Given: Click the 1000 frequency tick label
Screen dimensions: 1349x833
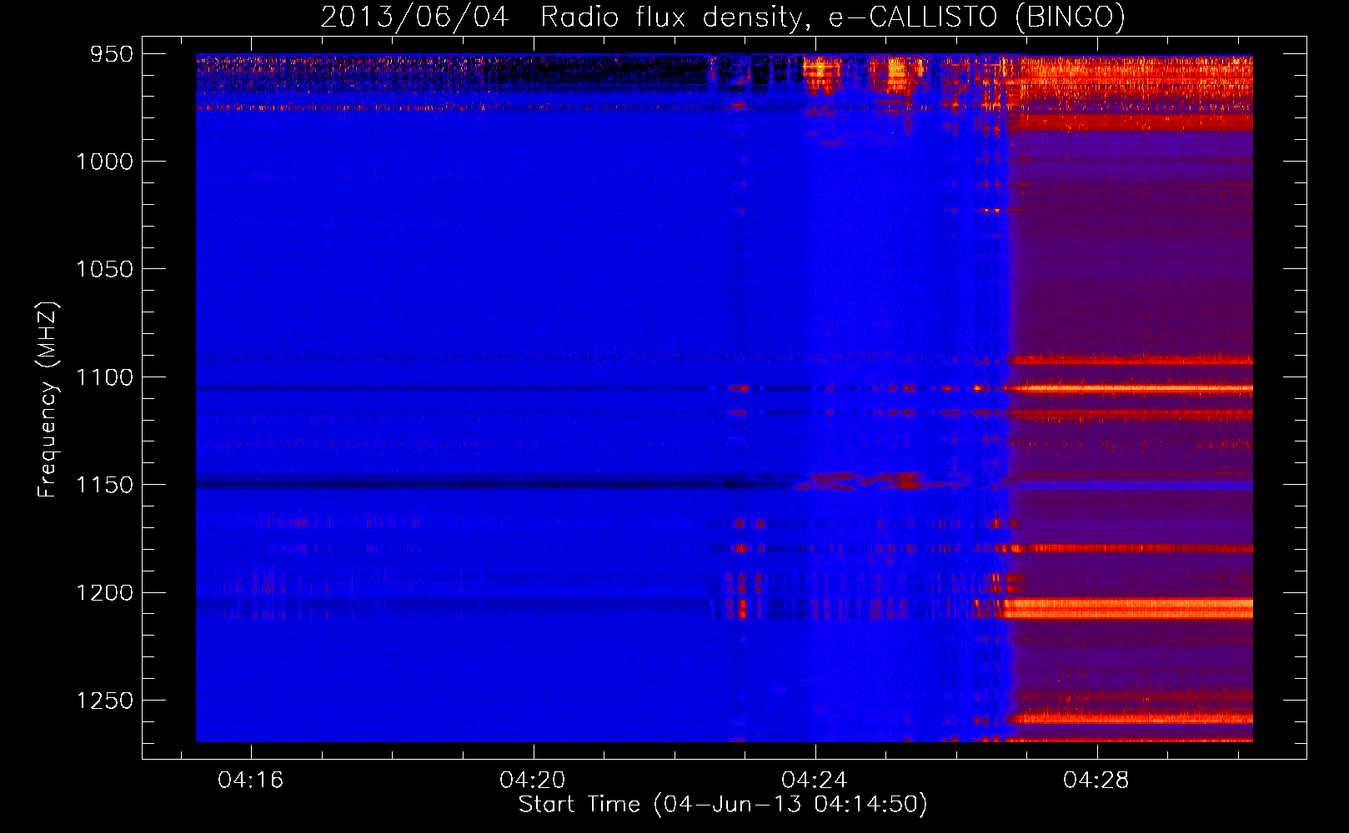Looking at the screenshot, I should click(x=105, y=162).
